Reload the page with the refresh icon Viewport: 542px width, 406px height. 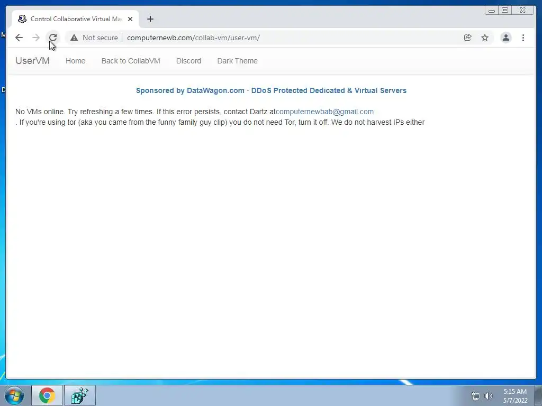pos(53,38)
